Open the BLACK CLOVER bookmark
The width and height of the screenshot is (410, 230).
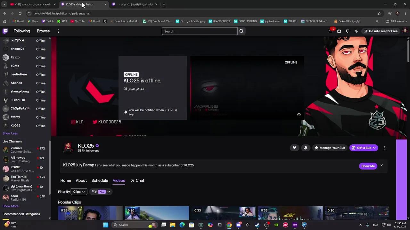[219, 21]
